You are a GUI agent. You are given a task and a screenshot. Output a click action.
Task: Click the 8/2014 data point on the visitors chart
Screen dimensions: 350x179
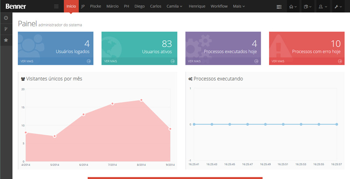[141, 100]
